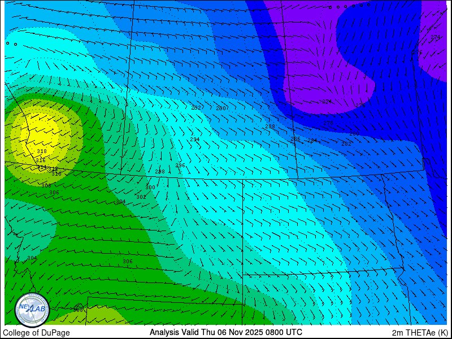Screen dimensions: 452x339
Task: Click the College of DuPage label
Action: point(36,333)
